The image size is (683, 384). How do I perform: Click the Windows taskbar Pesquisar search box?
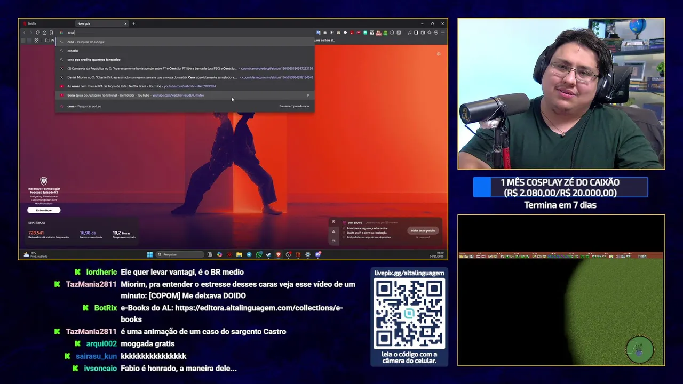(x=180, y=254)
